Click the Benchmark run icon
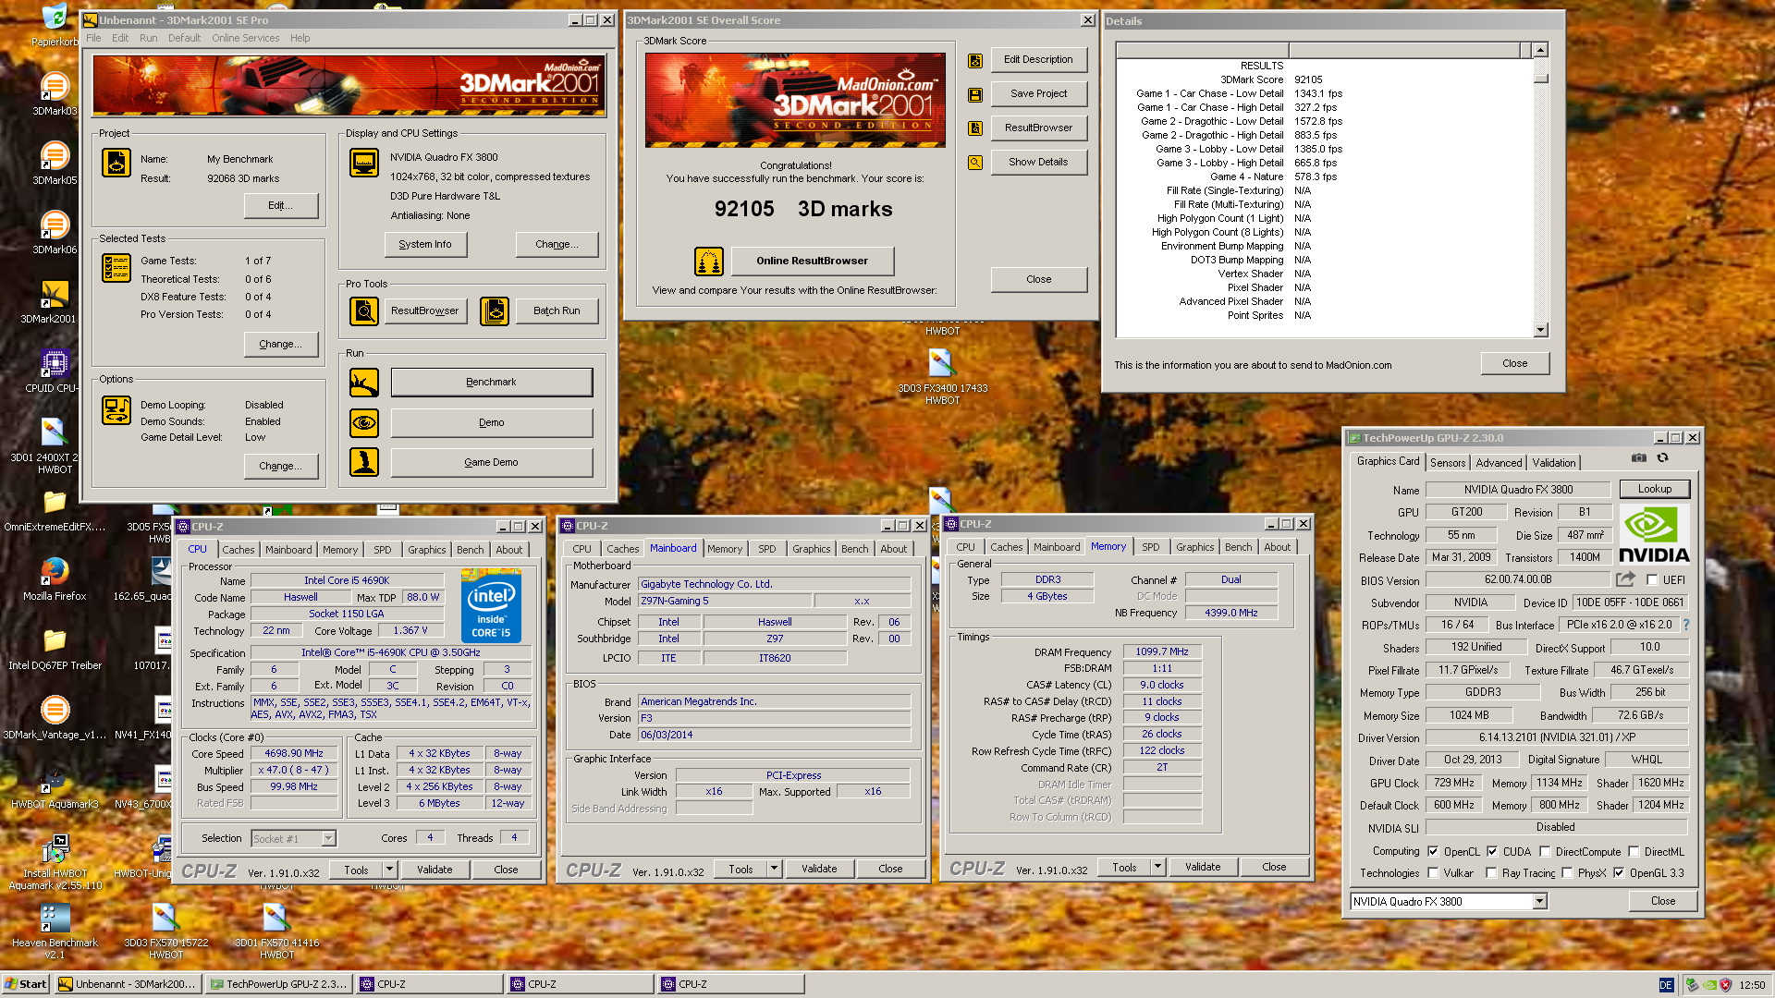Image resolution: width=1775 pixels, height=998 pixels. click(364, 383)
